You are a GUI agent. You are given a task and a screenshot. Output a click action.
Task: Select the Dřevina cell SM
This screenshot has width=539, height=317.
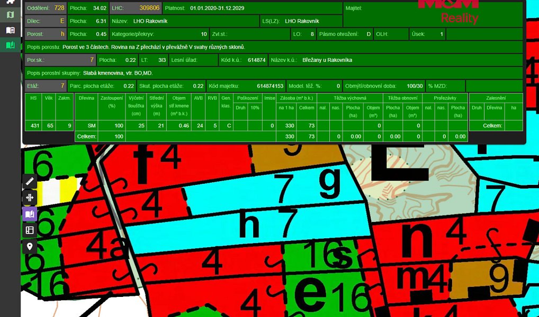coord(86,126)
